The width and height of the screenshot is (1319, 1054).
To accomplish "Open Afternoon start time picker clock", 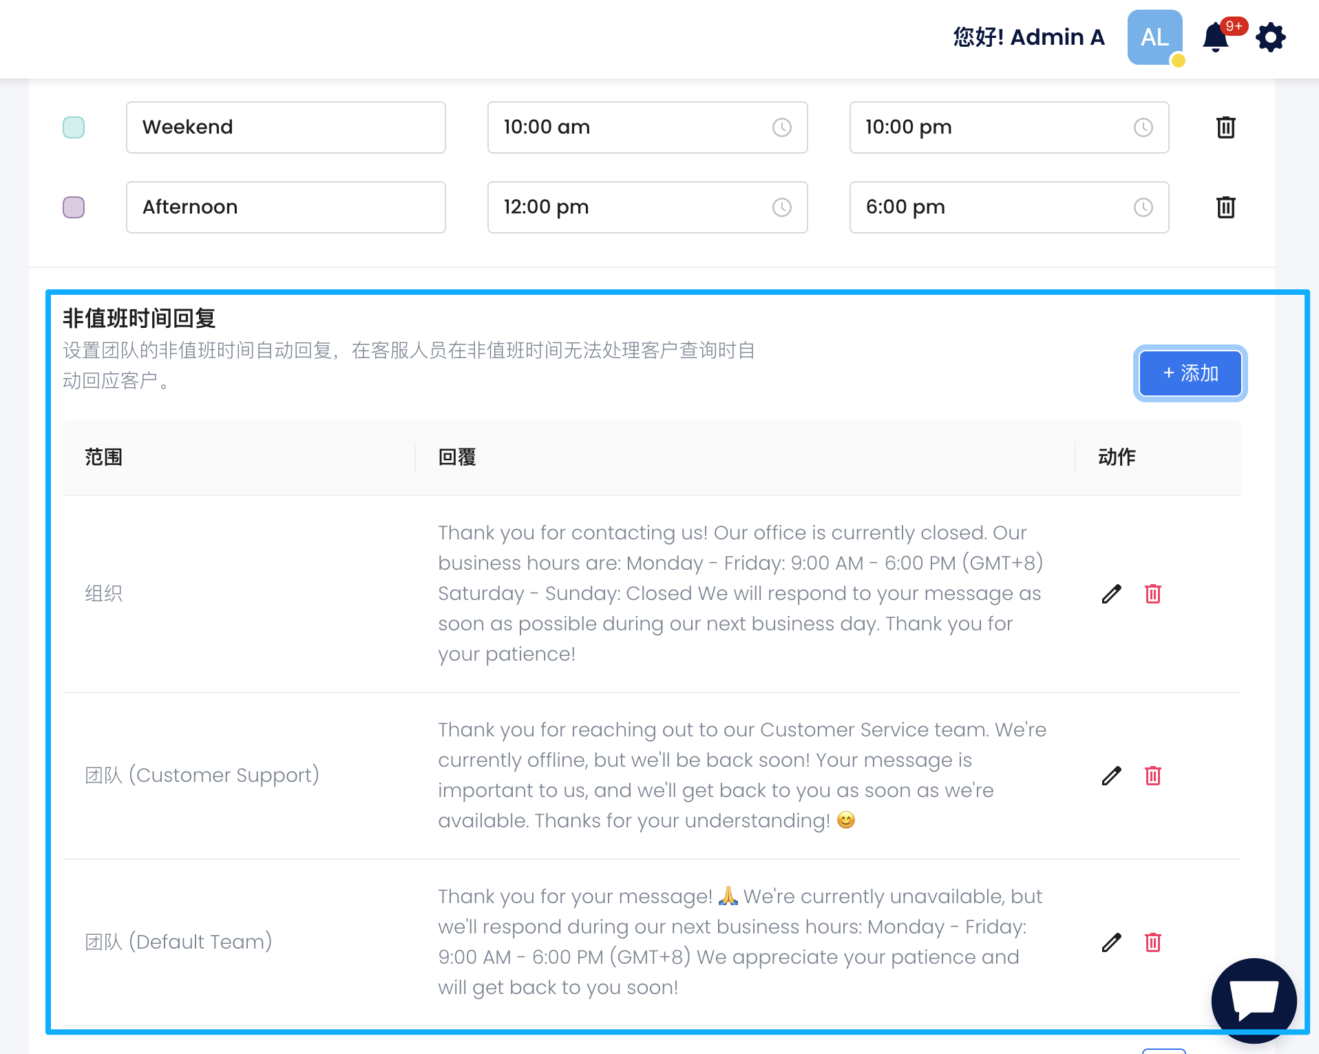I will (781, 207).
